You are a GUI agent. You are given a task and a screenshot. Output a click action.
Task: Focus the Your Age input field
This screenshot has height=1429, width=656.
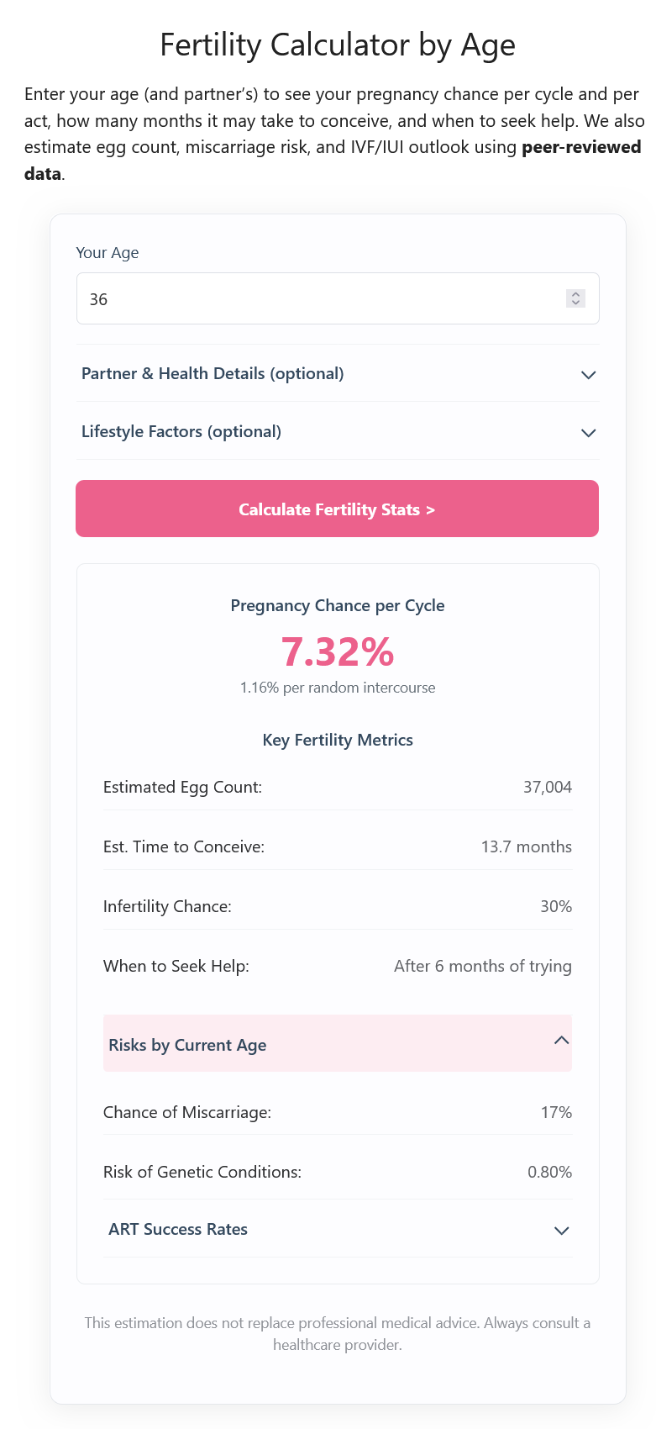pyautogui.click(x=319, y=299)
